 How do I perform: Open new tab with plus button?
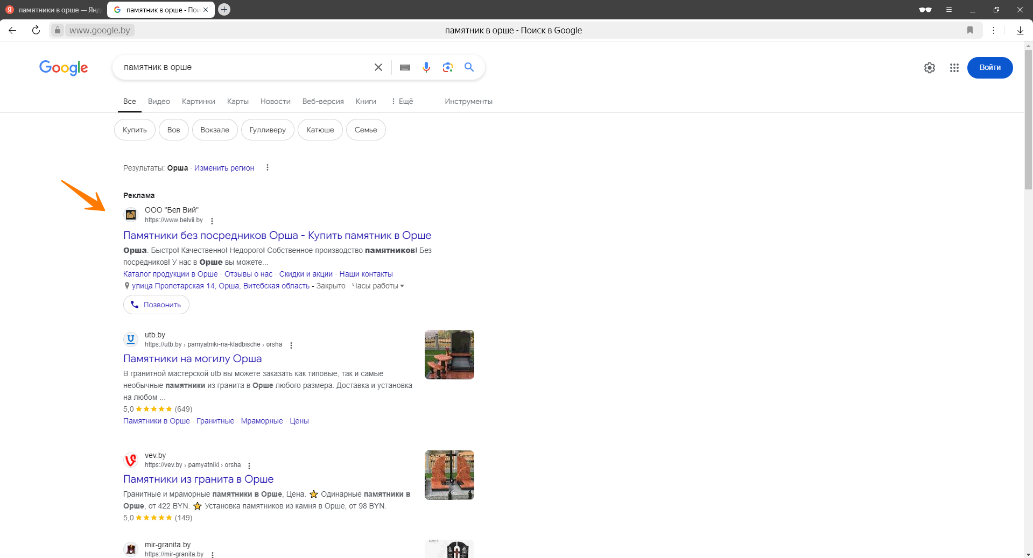[224, 9]
